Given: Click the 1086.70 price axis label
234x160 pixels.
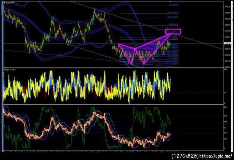Looking at the screenshot, I should (227, 49).
